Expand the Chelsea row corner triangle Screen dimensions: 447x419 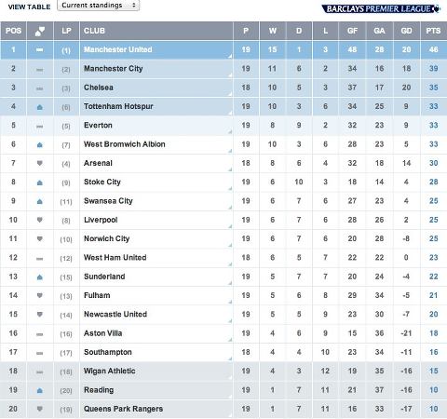coord(230,94)
